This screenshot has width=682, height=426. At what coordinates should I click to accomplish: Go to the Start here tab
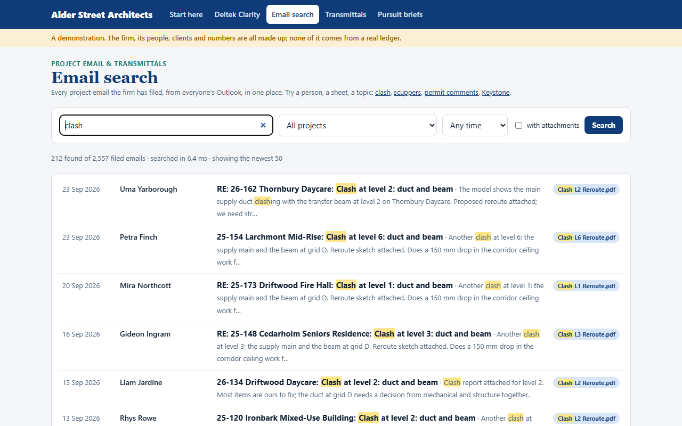pos(186,14)
